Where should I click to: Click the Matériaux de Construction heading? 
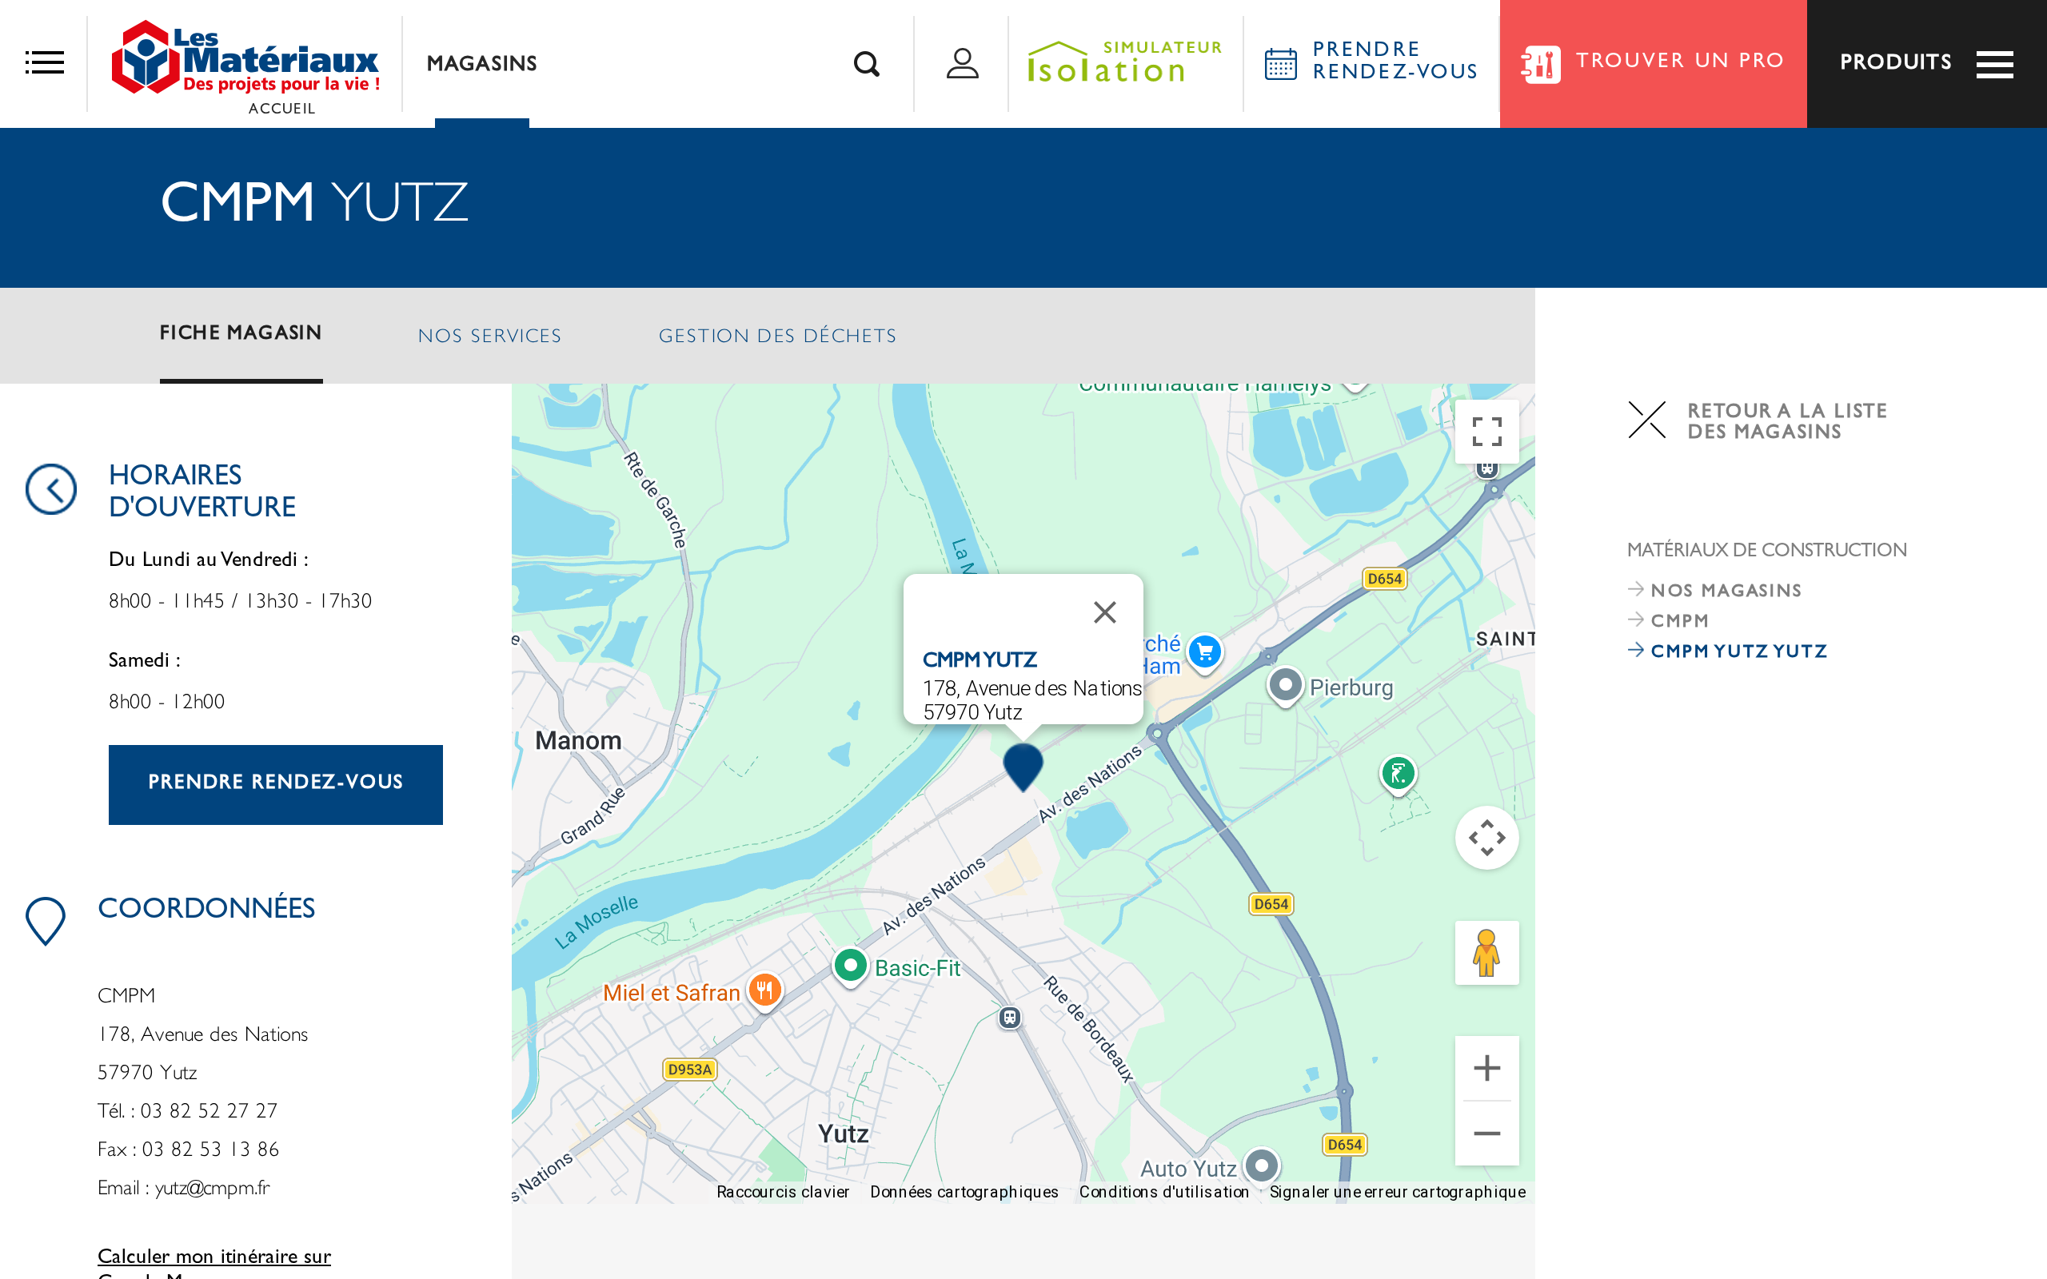(1766, 550)
